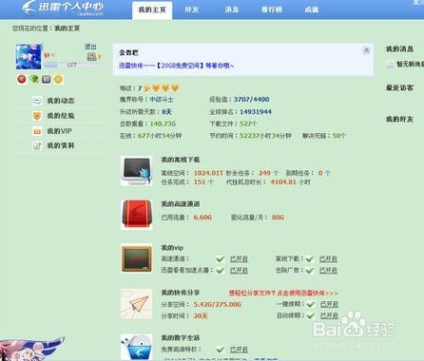Screen dimensions: 424x361
Task: Click the red badge under avatar
Action: click(22, 79)
